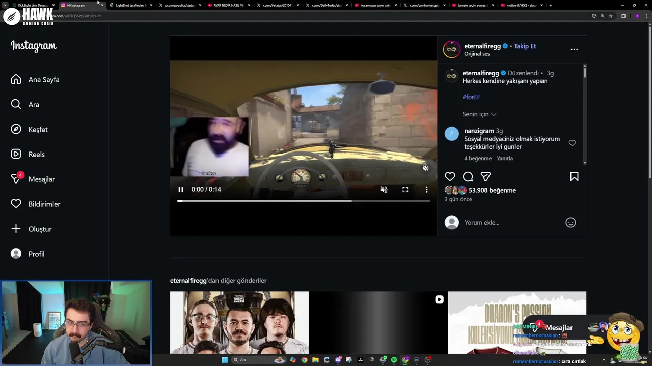Open post options three-dot menu
Viewport: 652px width, 366px height.
574,49
